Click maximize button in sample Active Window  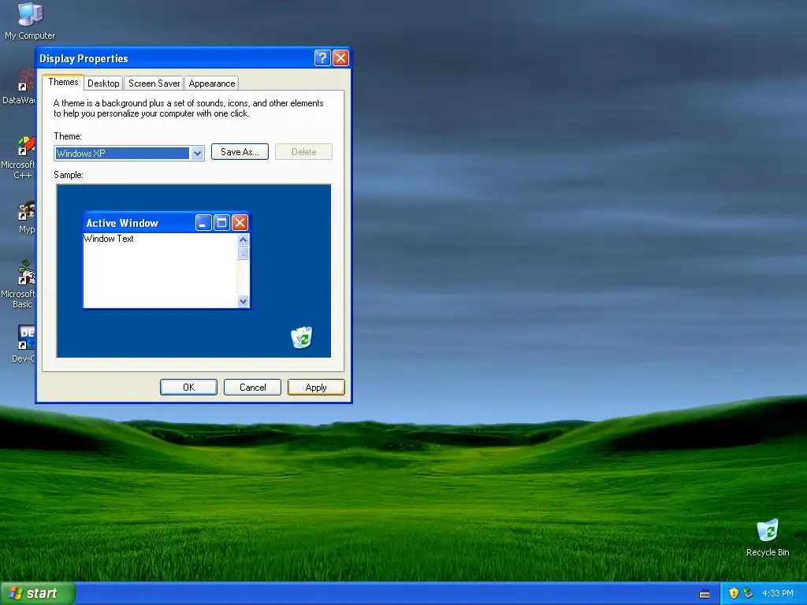coord(221,223)
